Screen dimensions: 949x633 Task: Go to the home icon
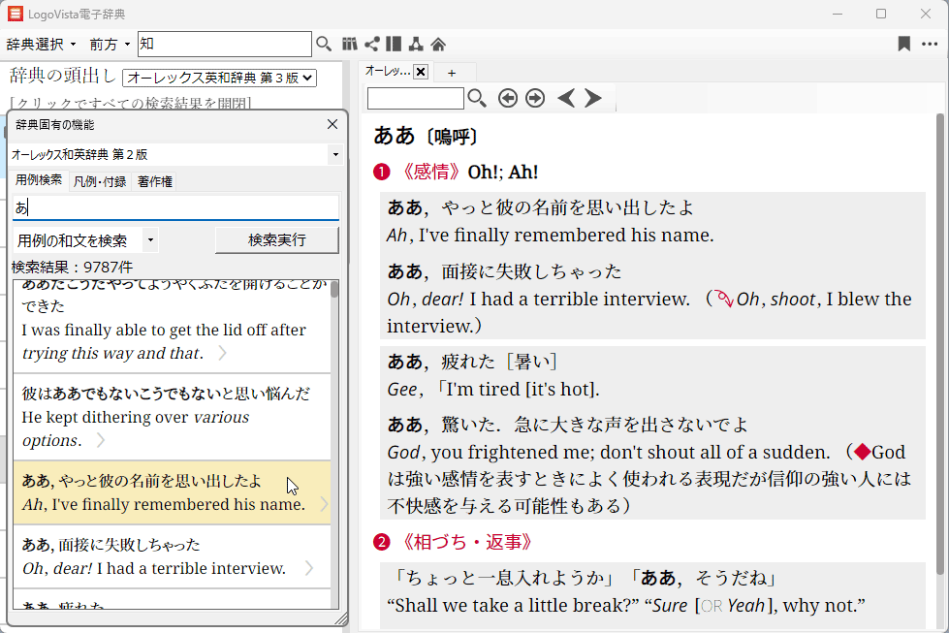[438, 44]
